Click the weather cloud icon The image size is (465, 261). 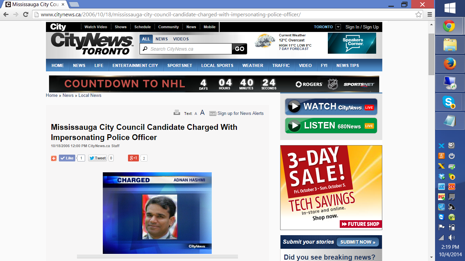click(265, 41)
